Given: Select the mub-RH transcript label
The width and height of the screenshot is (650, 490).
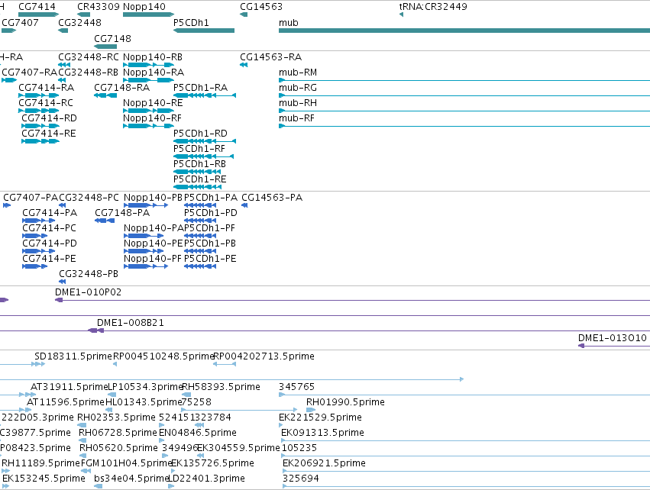Looking at the screenshot, I should (298, 103).
